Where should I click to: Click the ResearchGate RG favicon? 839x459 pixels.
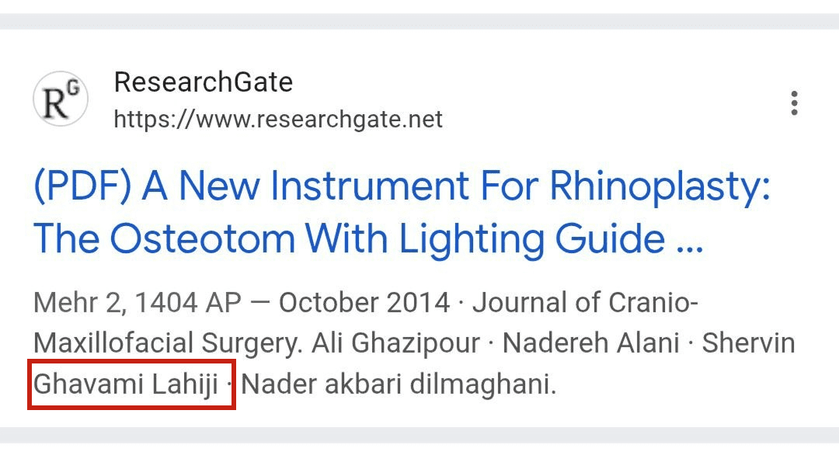[60, 101]
